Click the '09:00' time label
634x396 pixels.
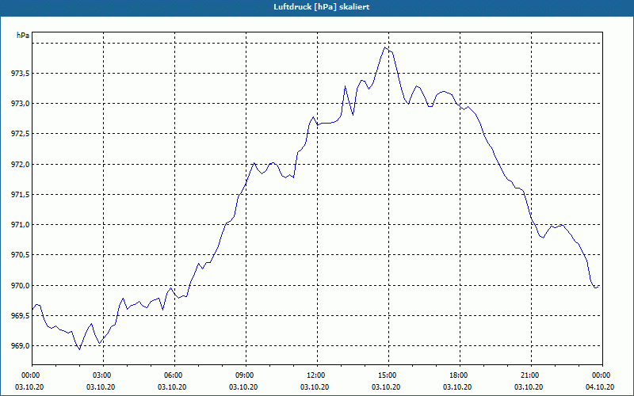(246, 375)
